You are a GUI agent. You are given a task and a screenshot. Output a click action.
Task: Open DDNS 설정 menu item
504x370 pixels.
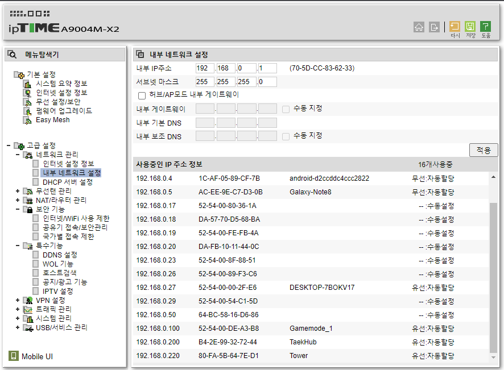(x=60, y=255)
